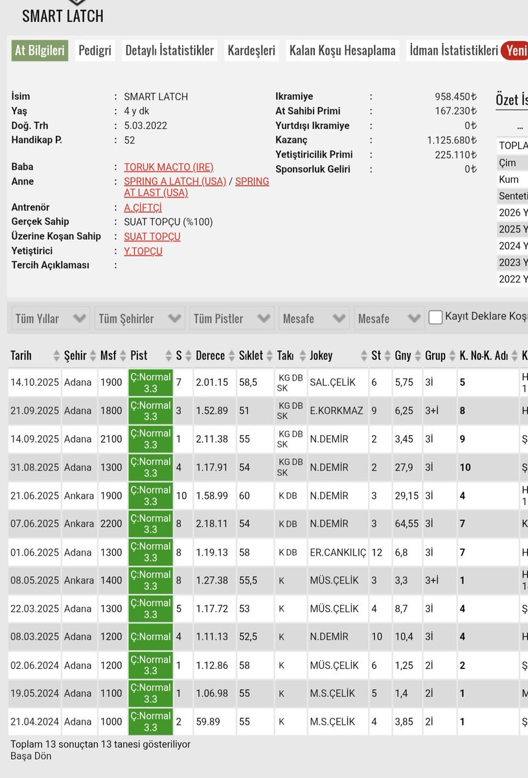Screen dimensions: 528x778
Task: Open Kalan Koşu Hesaplama tab
Action: [342, 51]
